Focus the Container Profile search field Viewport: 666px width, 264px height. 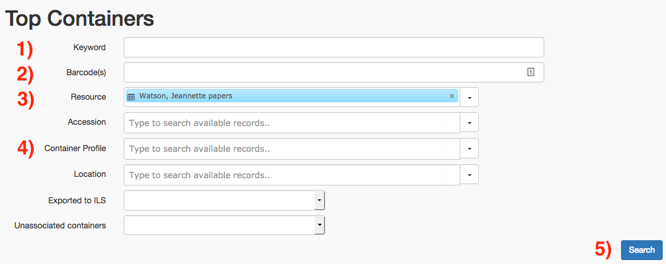pos(292,149)
